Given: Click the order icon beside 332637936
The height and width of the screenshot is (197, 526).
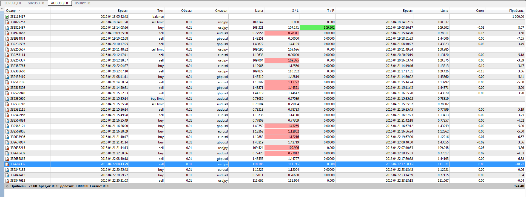Looking at the screenshot, I should tap(7, 137).
